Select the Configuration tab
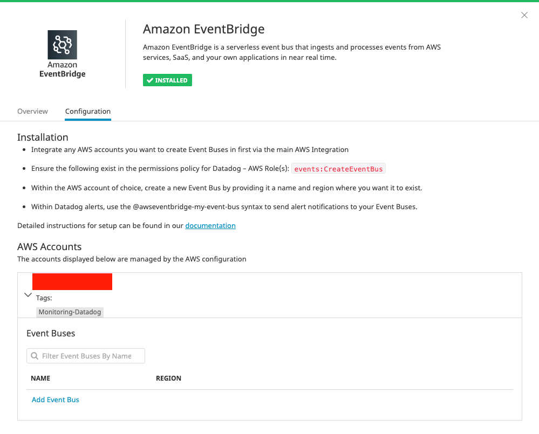Screen dimensions: 539x434 (87, 111)
